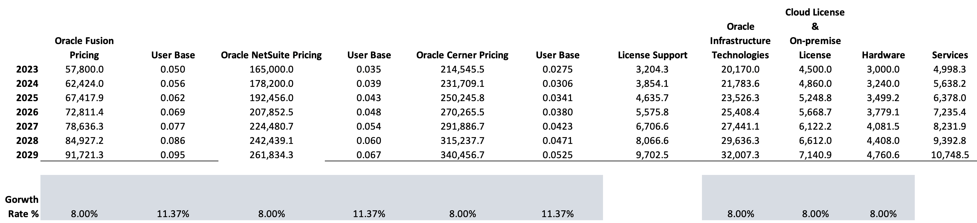
Task: Click Oracle Cerner 2029 value 340,456.7
Action: pyautogui.click(x=462, y=155)
